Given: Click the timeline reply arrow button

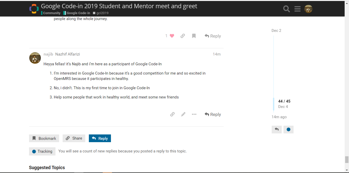Looking at the screenshot, I should 277,129.
